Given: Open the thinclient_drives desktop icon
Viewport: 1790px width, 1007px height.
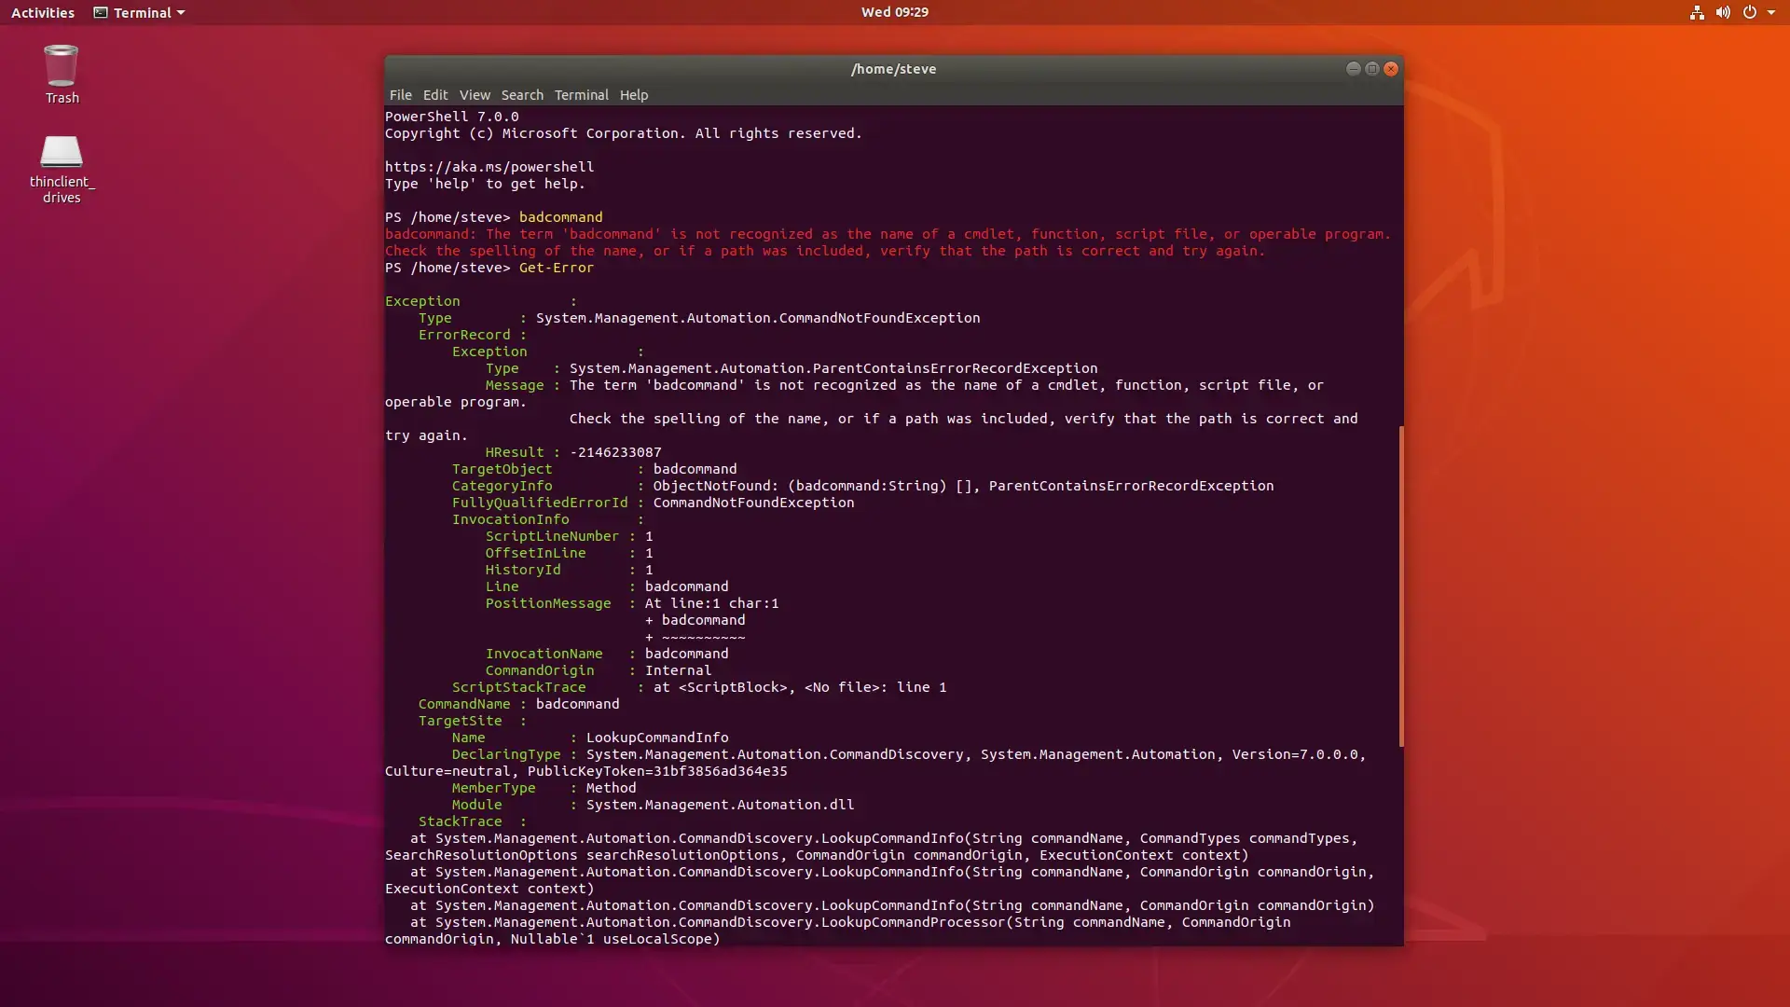Looking at the screenshot, I should click(62, 170).
